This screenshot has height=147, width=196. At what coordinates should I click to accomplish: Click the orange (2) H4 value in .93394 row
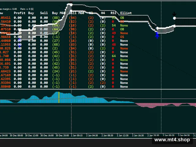click(103, 83)
